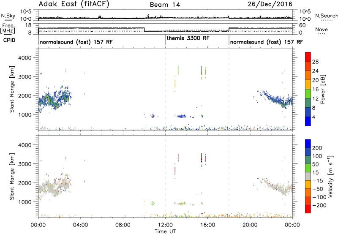The height and width of the screenshot is (234, 338).
Task: Click the 'CPID' label
Action: pyautogui.click(x=9, y=40)
